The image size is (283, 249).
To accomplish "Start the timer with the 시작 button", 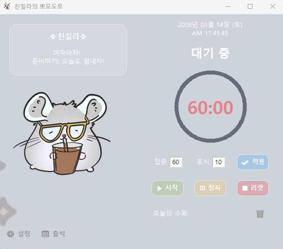I will click(x=167, y=188).
